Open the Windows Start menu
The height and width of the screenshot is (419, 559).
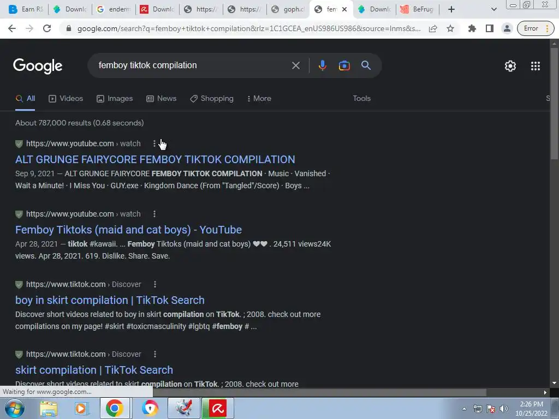click(x=14, y=408)
